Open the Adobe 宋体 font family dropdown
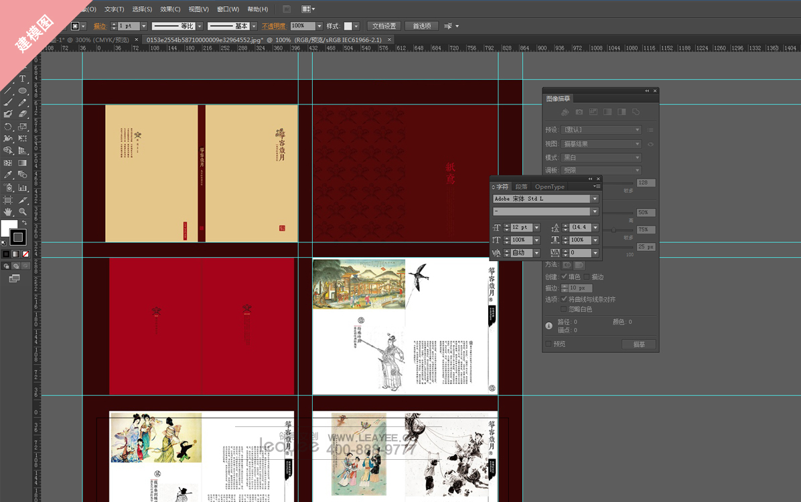 pos(594,199)
